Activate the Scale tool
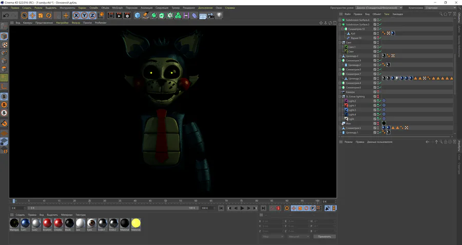 click(x=41, y=15)
